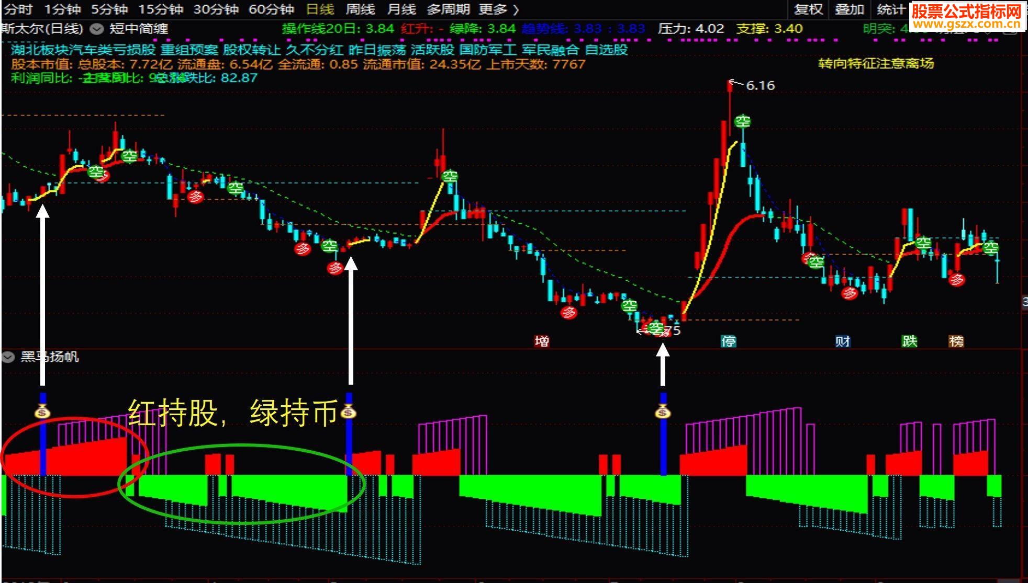
Task: Click the 统计 statistics button
Action: coord(890,9)
